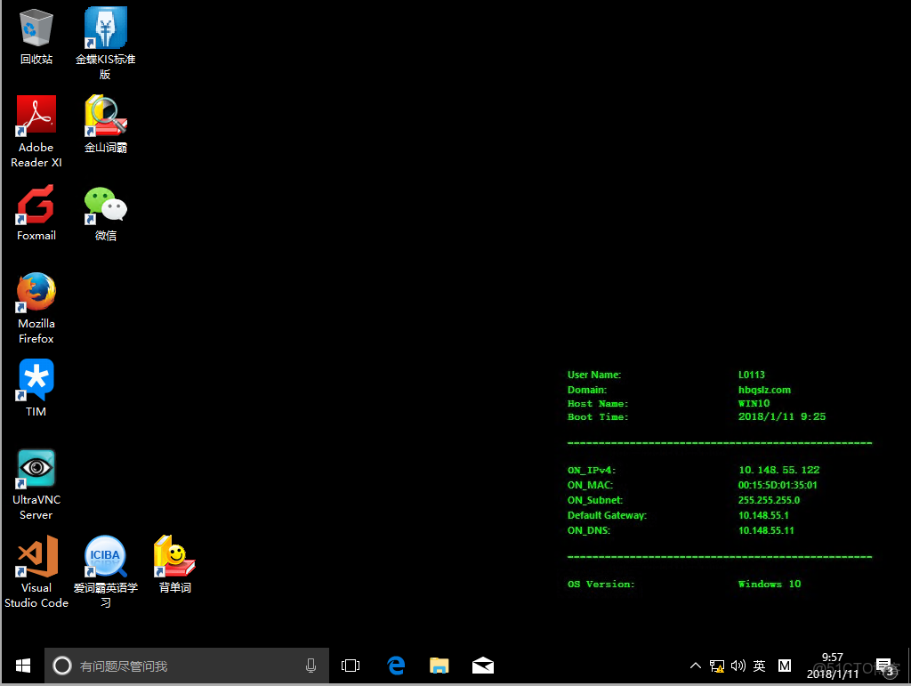Open the Windows Start menu

[22, 666]
